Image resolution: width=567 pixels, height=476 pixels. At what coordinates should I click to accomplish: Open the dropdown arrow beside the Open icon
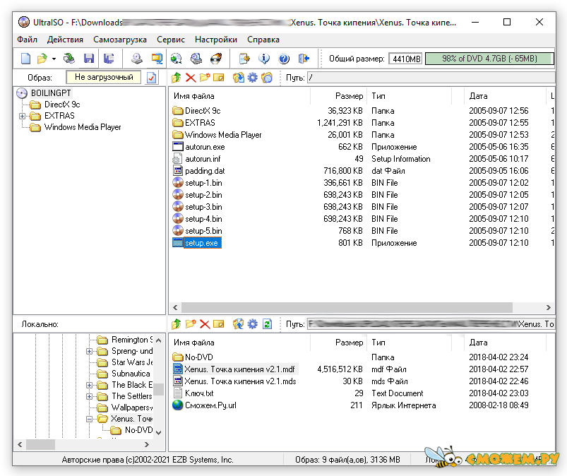click(54, 59)
